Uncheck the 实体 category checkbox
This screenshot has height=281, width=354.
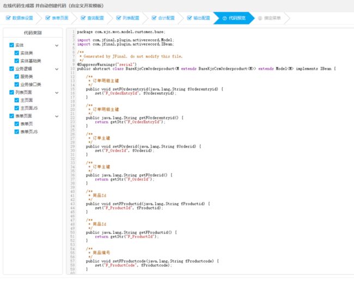(12, 45)
